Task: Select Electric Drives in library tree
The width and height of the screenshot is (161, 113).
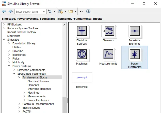Action: (31, 108)
